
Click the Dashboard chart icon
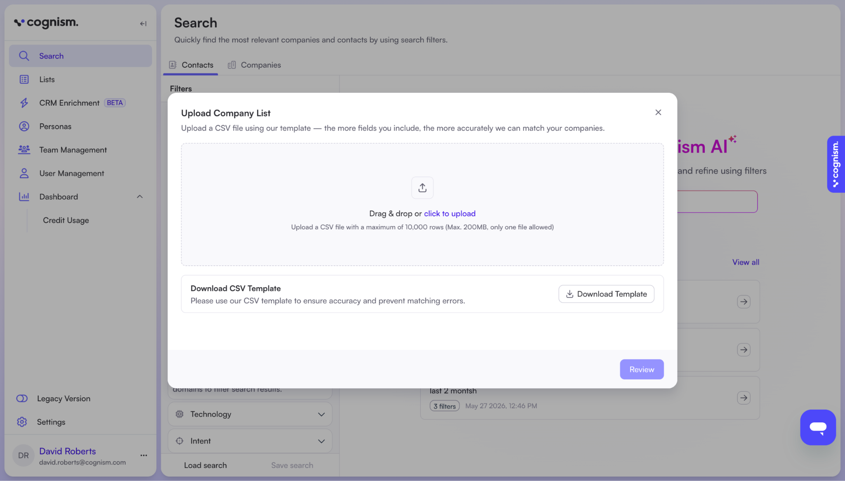pyautogui.click(x=24, y=197)
